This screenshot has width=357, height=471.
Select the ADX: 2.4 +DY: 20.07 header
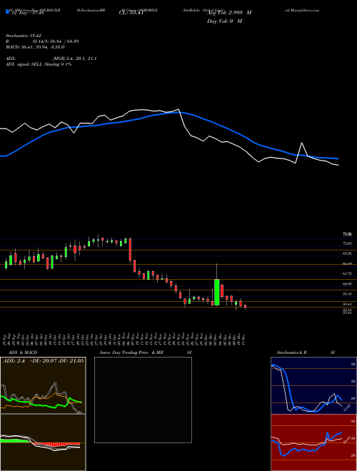pyautogui.click(x=43, y=360)
